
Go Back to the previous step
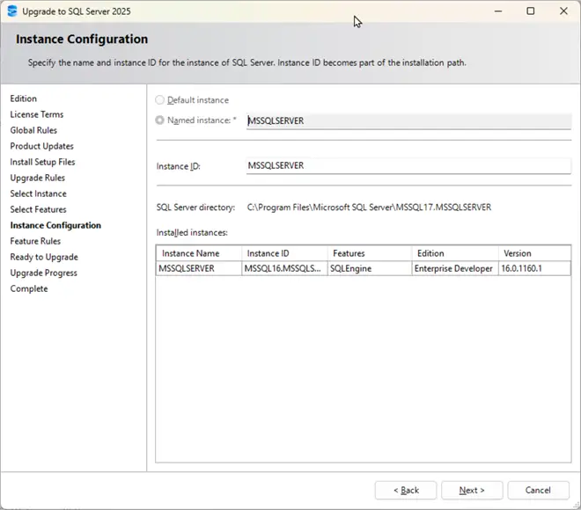coord(406,491)
